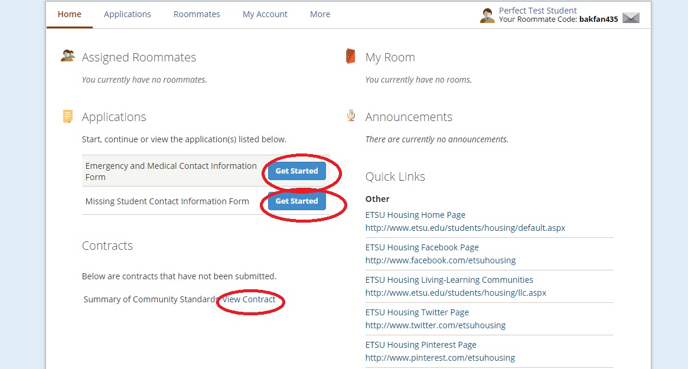Screen dimensions: 688x369
Task: Get Started on Emergency and Medical Contact form
Action: click(296, 171)
